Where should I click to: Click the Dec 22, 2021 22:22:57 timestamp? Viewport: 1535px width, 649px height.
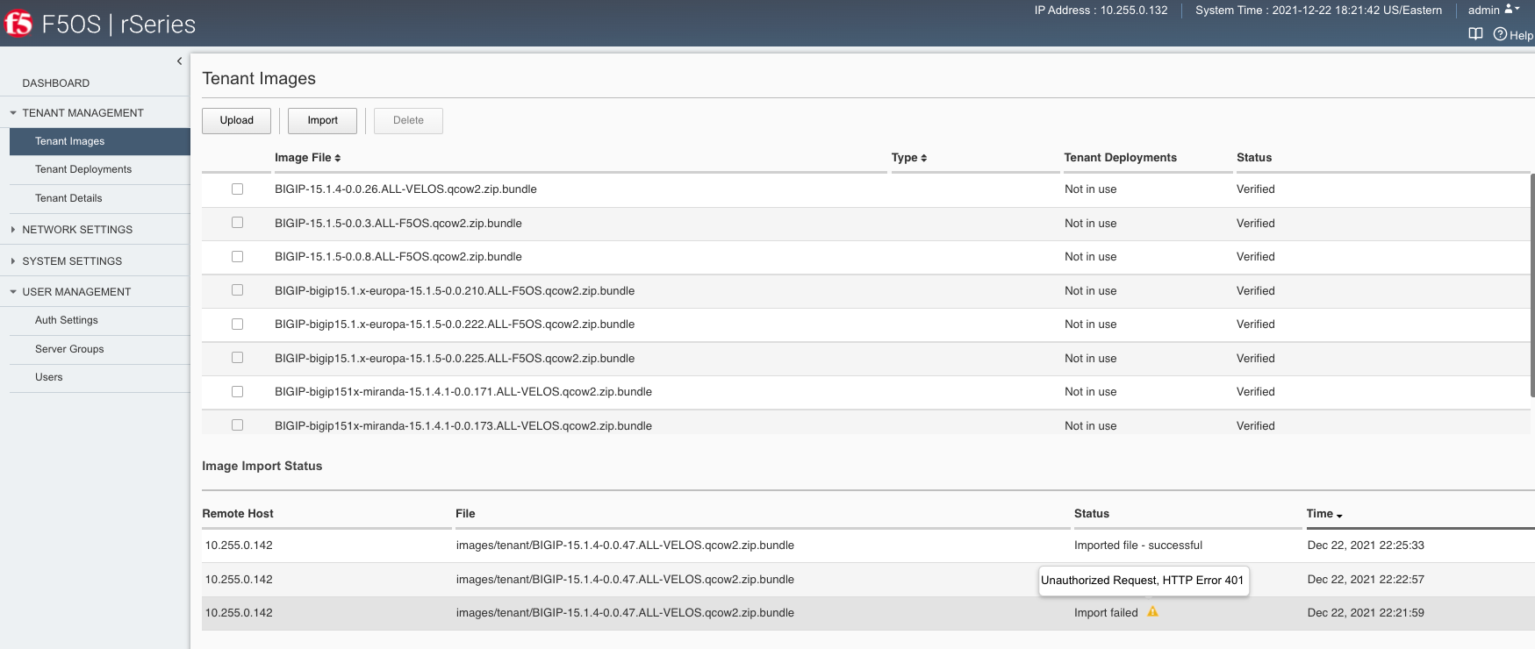(1366, 580)
